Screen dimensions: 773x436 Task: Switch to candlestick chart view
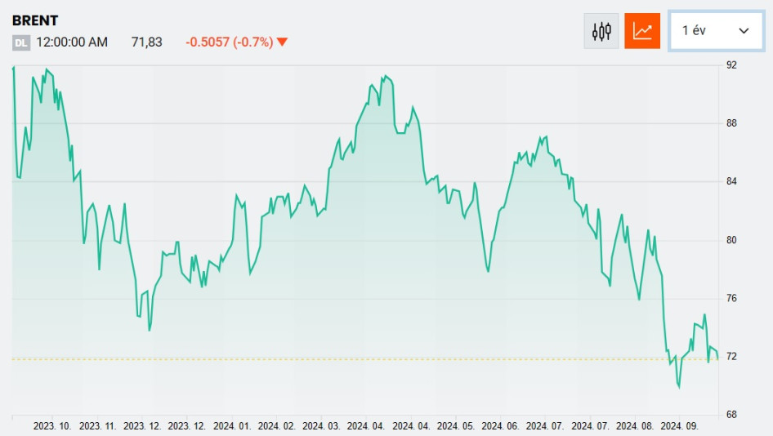click(601, 31)
